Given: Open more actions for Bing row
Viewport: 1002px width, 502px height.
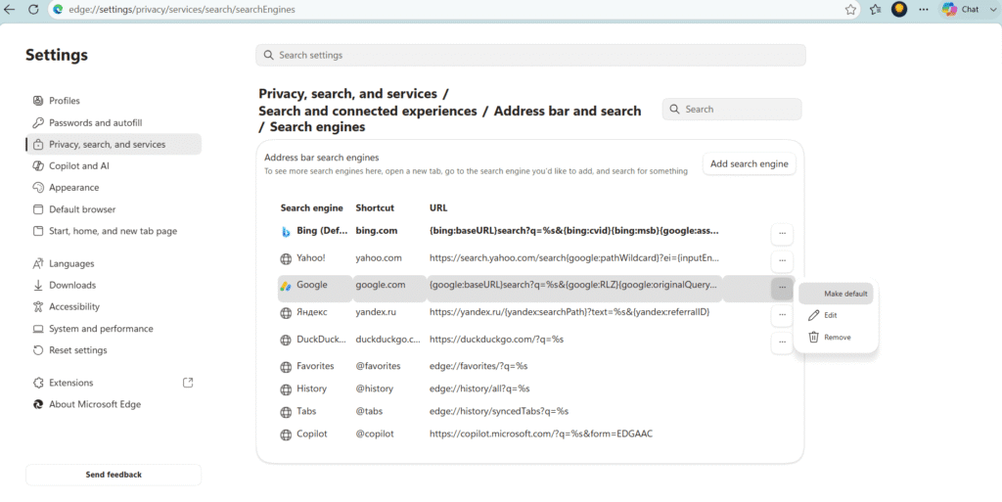Looking at the screenshot, I should (782, 234).
